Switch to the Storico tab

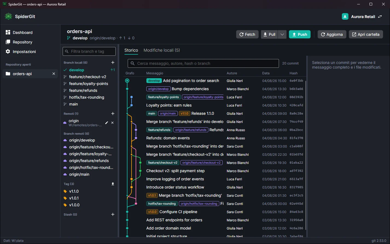[131, 50]
